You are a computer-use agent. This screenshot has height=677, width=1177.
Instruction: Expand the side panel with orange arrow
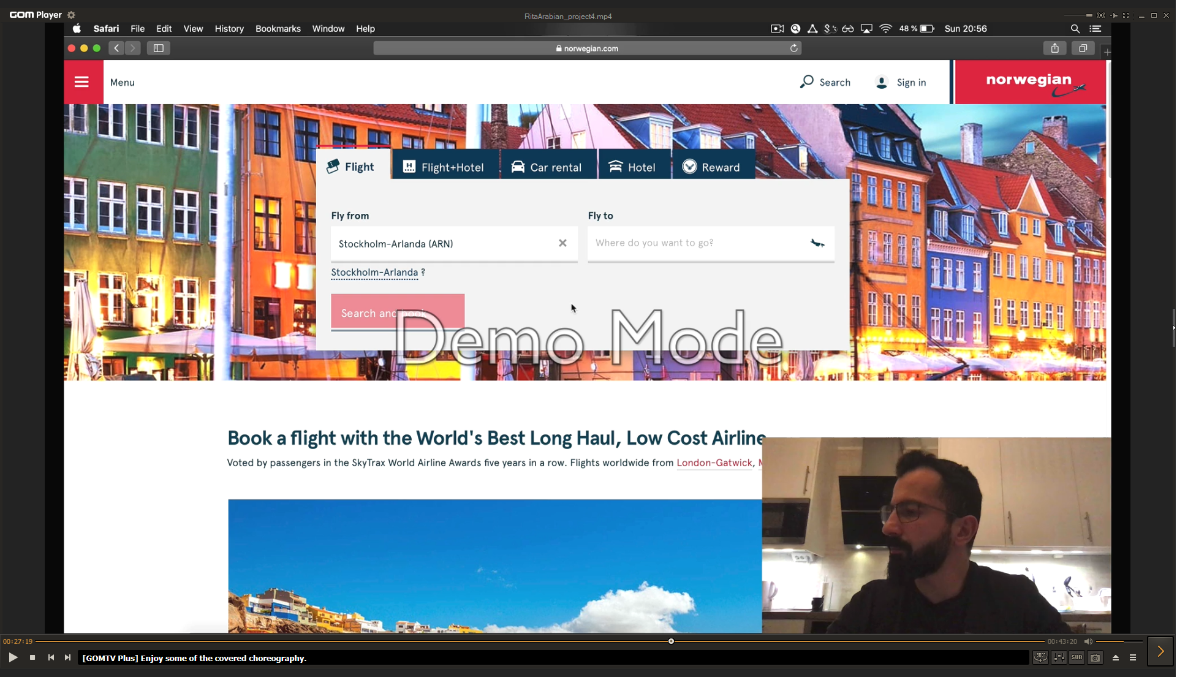[x=1160, y=652]
